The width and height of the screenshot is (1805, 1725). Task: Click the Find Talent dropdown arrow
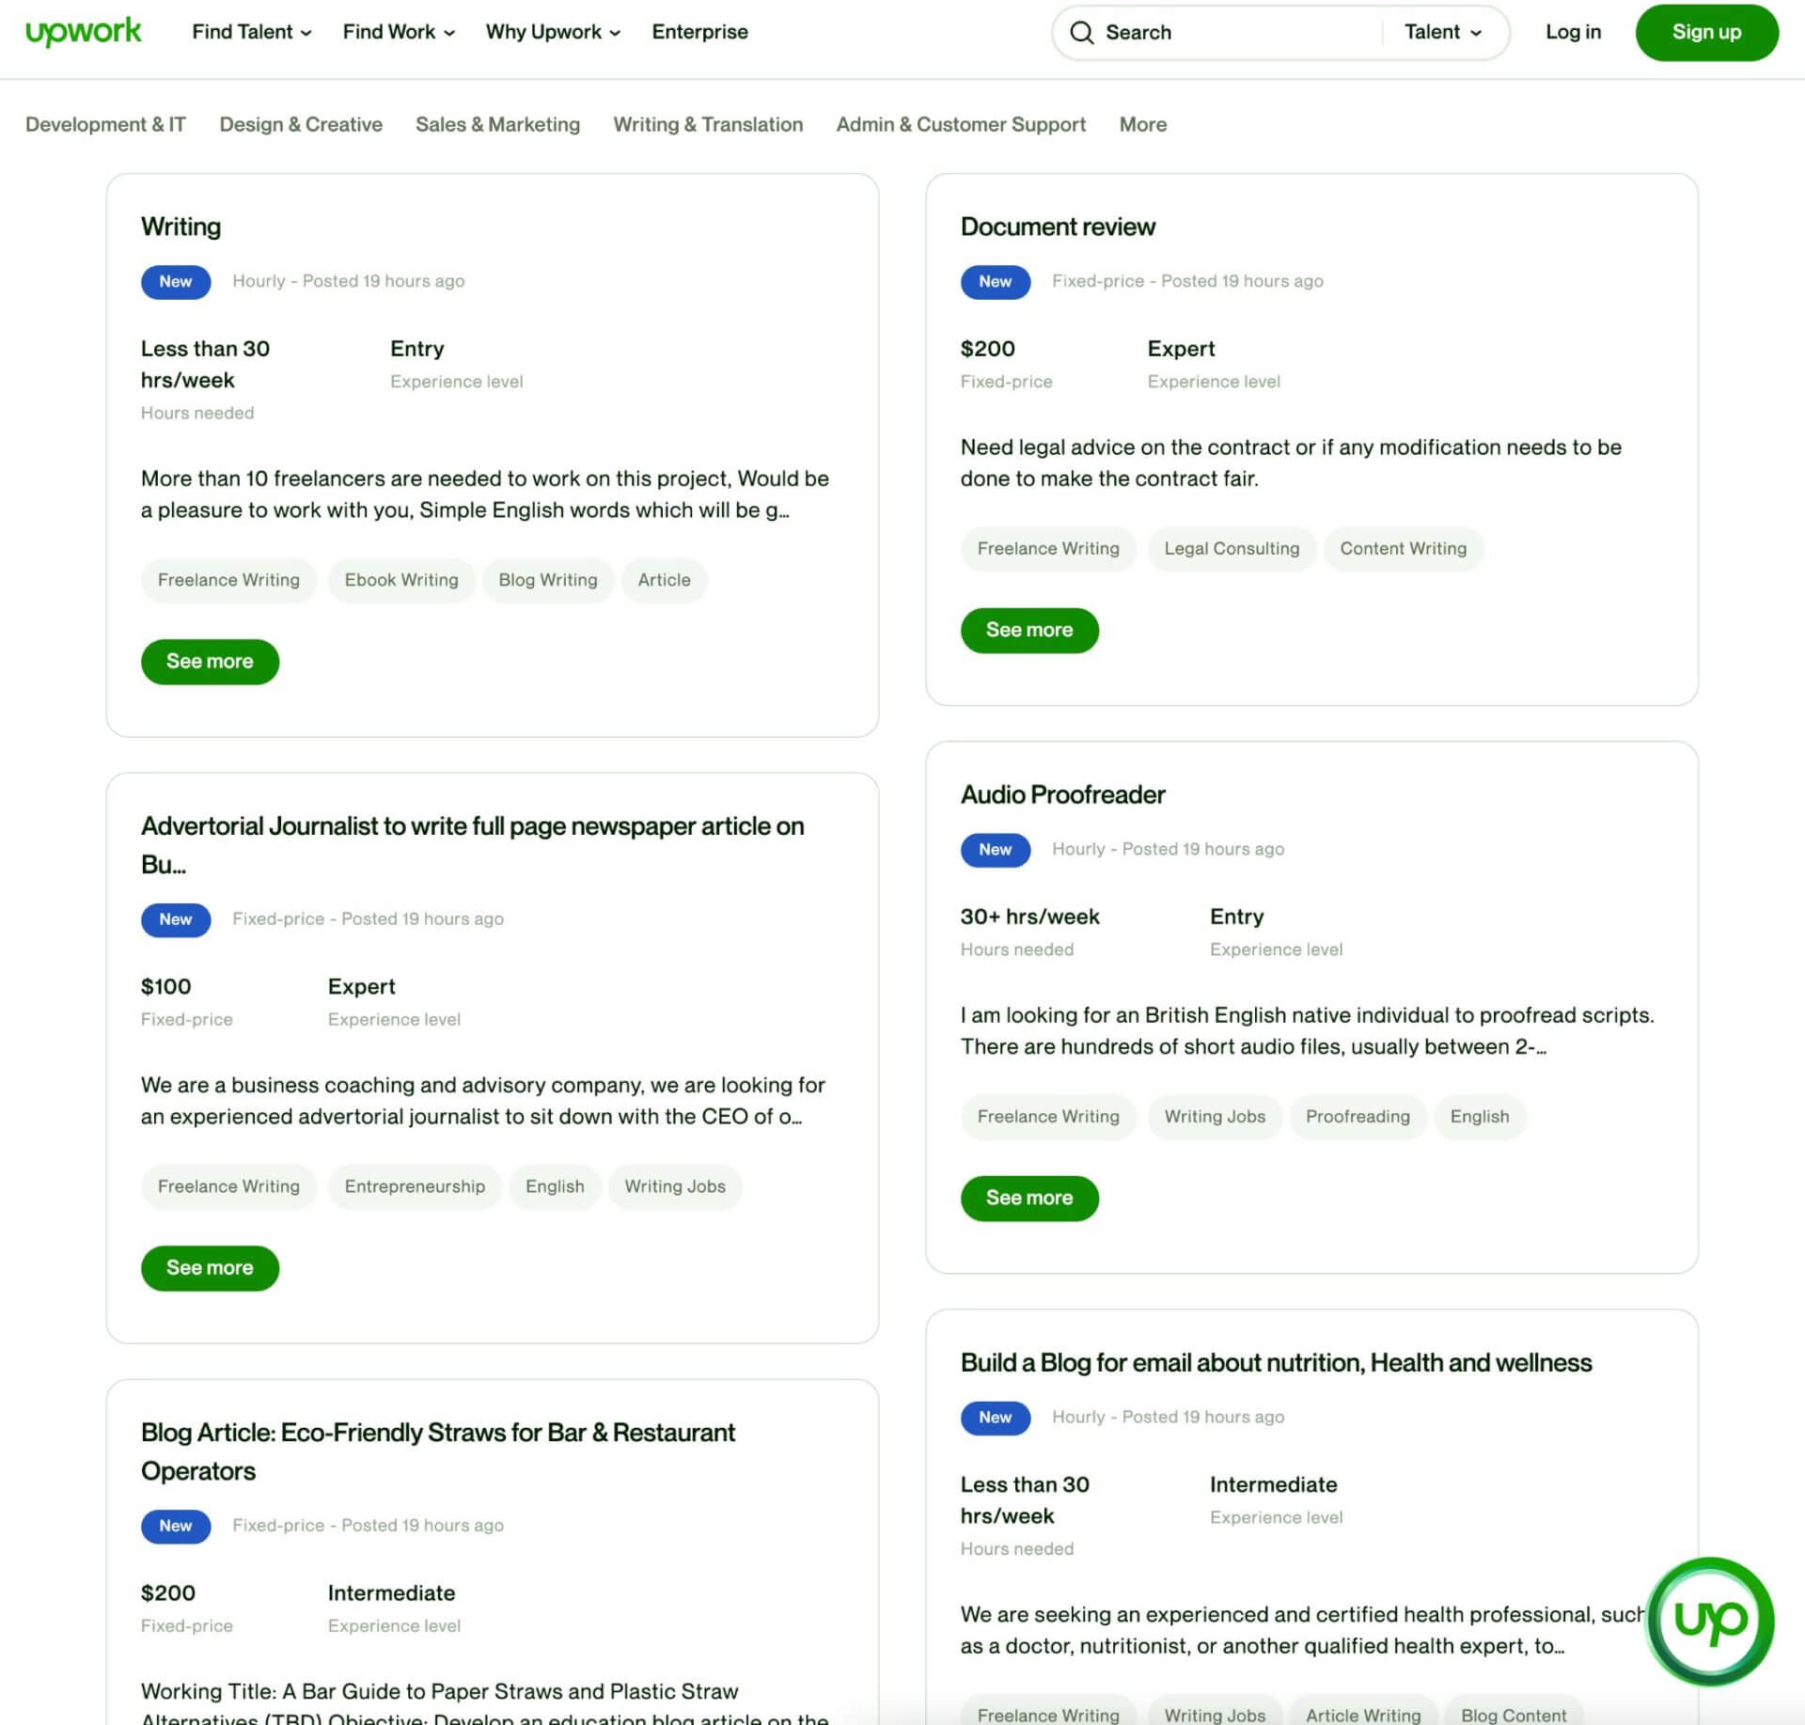pos(306,32)
